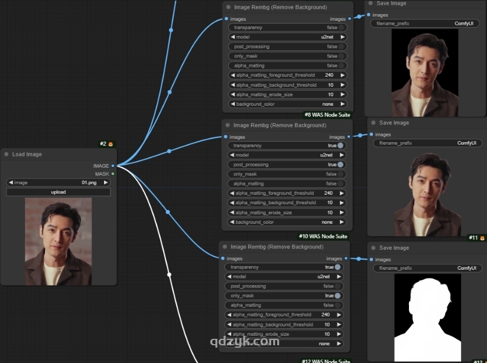Collapse the middle Image Rembg node
The height and width of the screenshot is (363, 487).
point(228,125)
